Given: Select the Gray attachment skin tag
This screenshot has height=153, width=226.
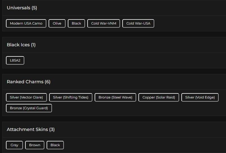Looking at the screenshot, I should click(x=14, y=145).
